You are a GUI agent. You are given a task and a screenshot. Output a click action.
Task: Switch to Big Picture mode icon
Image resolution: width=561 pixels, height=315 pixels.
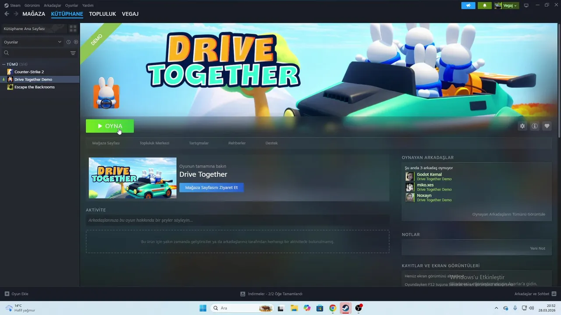526,5
